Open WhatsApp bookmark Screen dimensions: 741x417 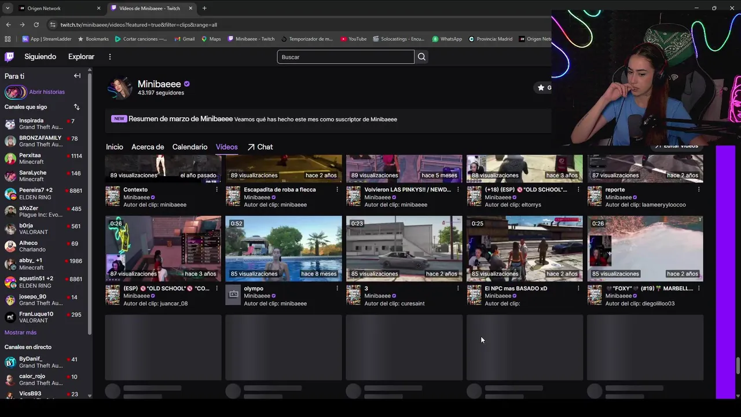coord(447,39)
